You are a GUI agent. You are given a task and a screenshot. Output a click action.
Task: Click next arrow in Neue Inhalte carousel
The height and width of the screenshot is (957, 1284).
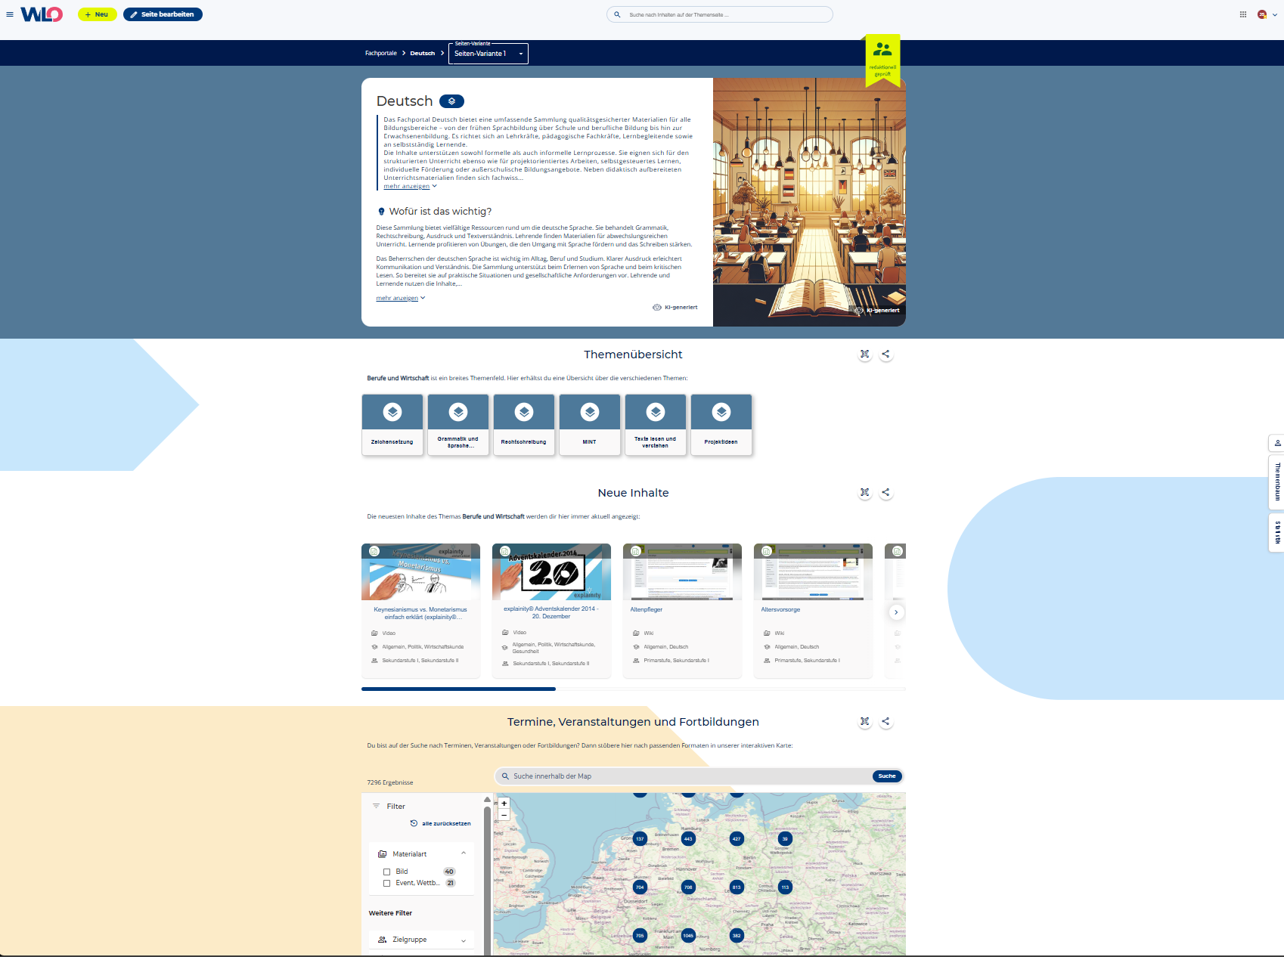tap(896, 612)
